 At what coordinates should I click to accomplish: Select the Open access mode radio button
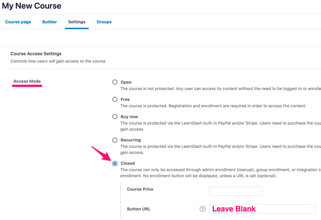tap(115, 82)
